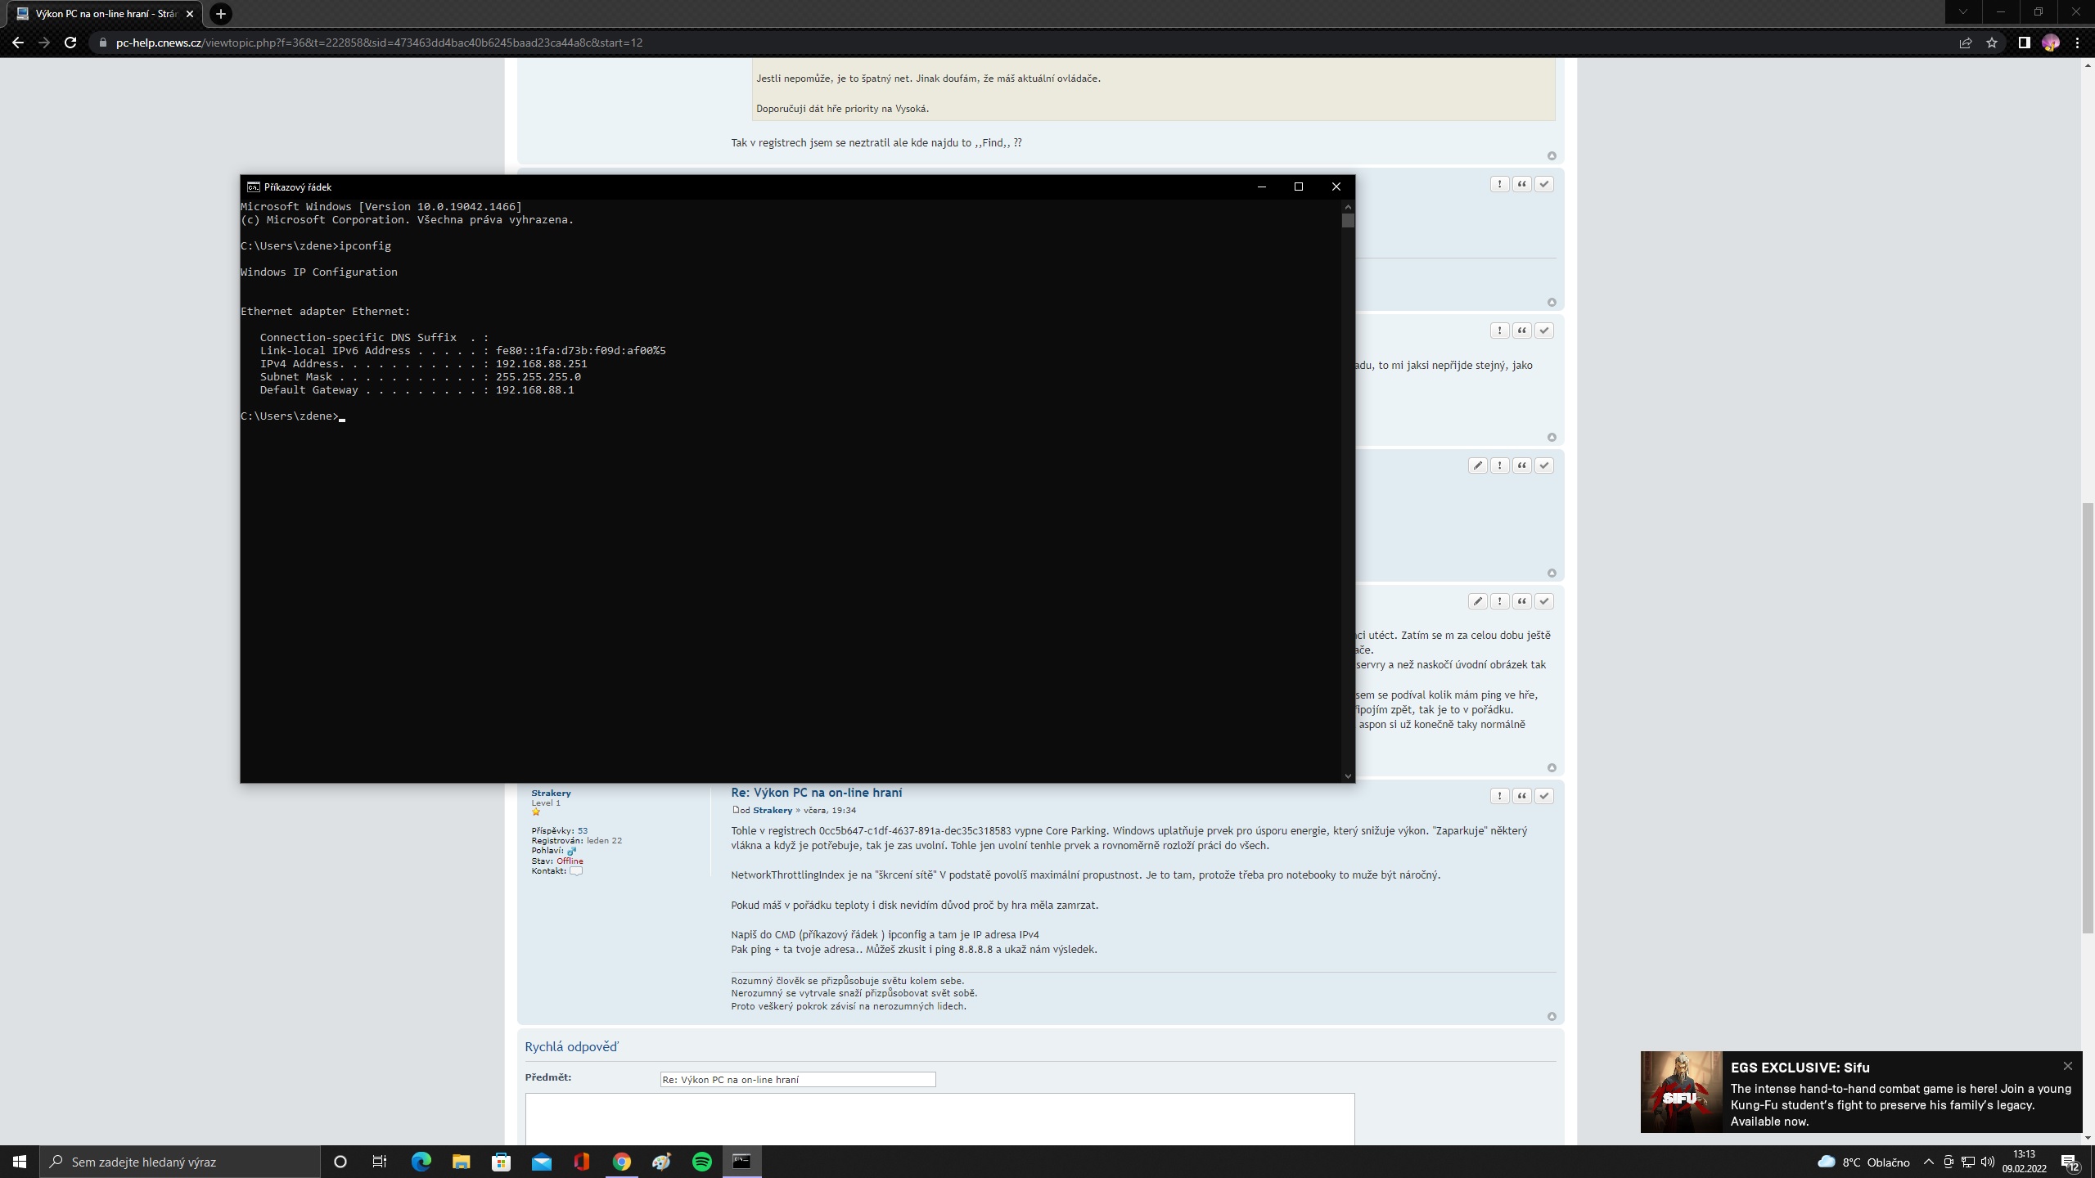
Task: Bookmark page with the star icon
Action: [x=1992, y=43]
